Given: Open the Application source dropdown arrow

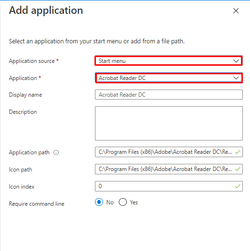Looking at the screenshot, I should point(236,61).
